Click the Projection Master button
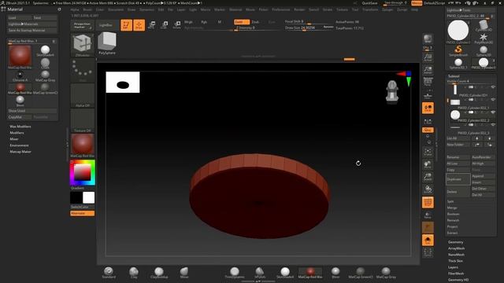Screen dimensions: 504x283 (x=82, y=25)
